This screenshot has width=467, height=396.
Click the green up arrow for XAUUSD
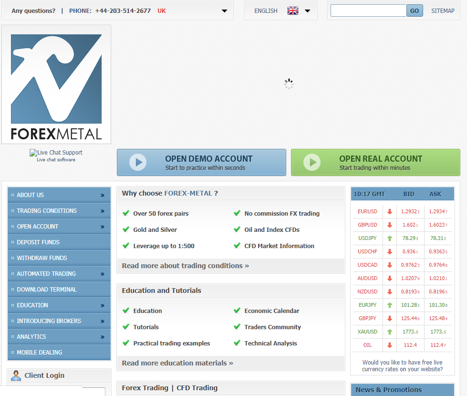coord(390,332)
